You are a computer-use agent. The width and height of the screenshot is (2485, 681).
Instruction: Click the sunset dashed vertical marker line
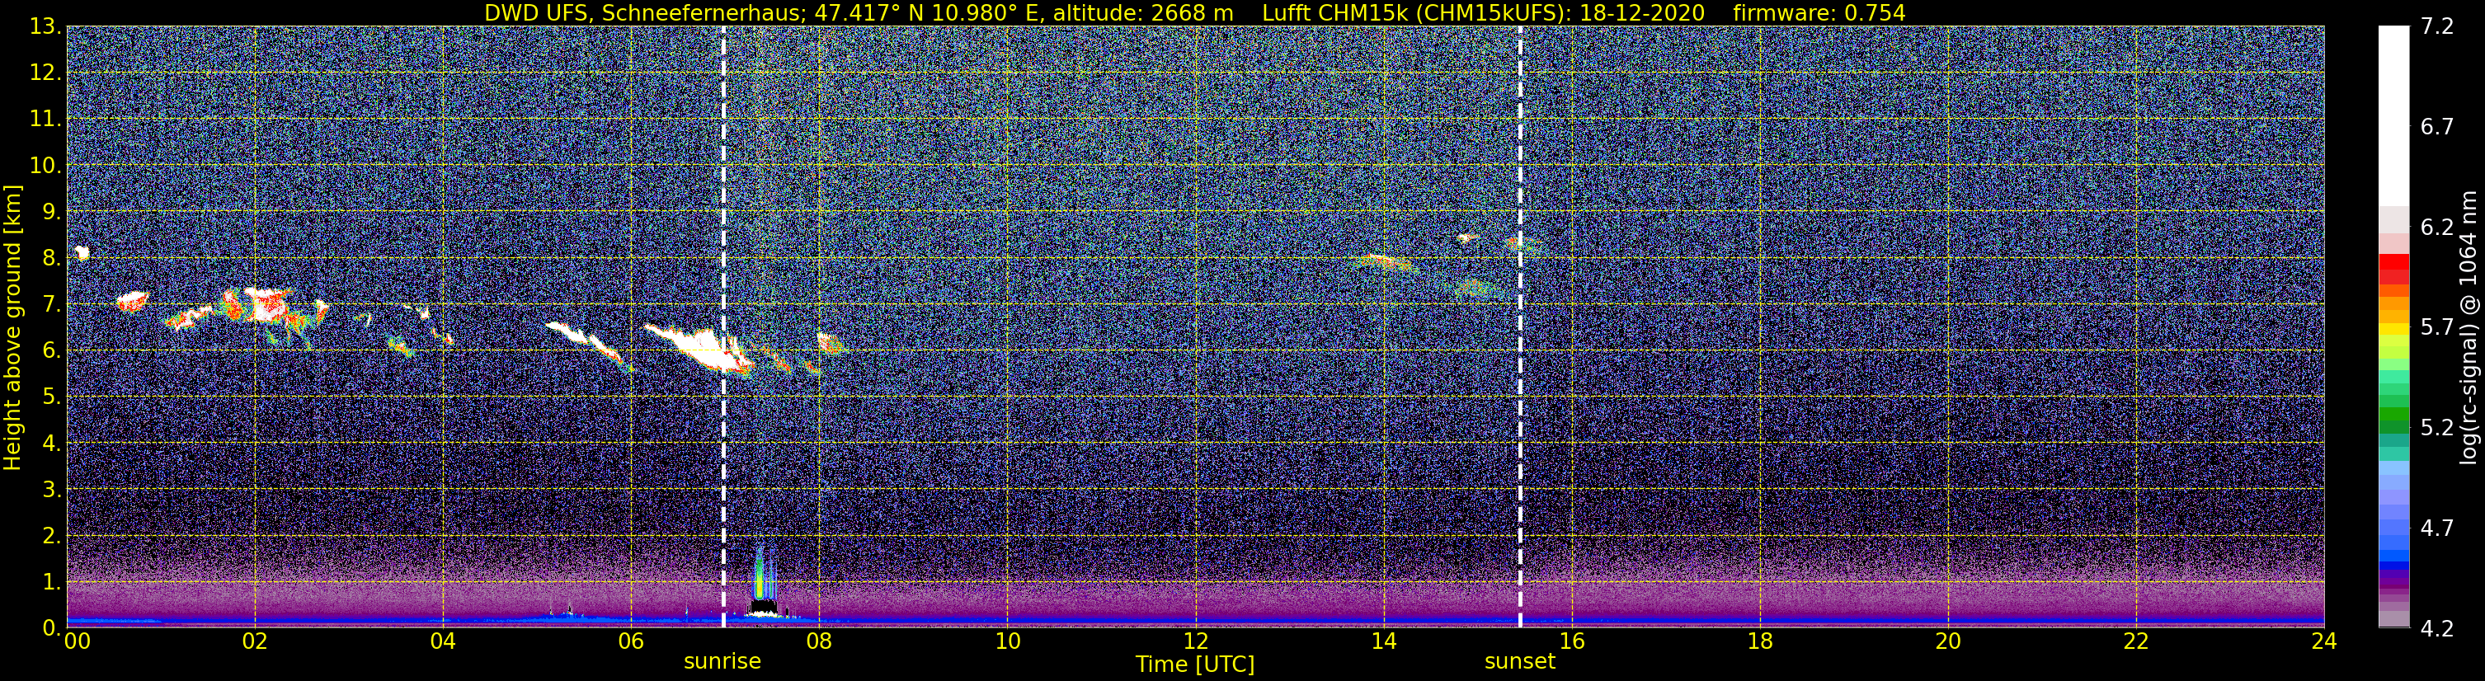(x=1520, y=327)
